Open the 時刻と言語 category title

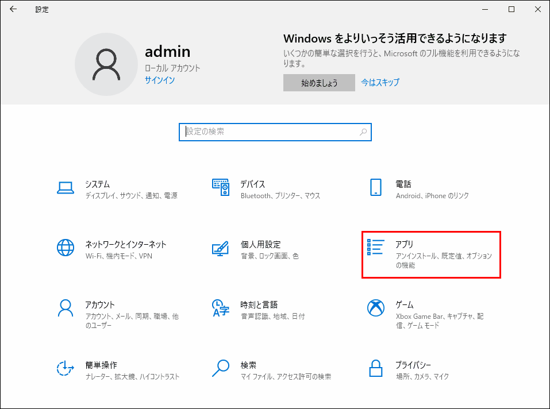click(259, 304)
